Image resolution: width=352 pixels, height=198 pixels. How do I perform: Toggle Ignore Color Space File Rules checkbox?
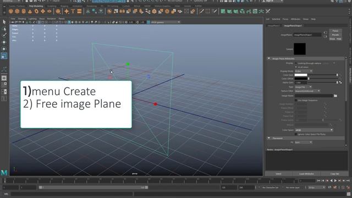296,134
